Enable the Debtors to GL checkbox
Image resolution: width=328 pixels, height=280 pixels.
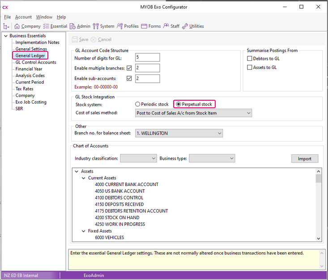(250, 59)
